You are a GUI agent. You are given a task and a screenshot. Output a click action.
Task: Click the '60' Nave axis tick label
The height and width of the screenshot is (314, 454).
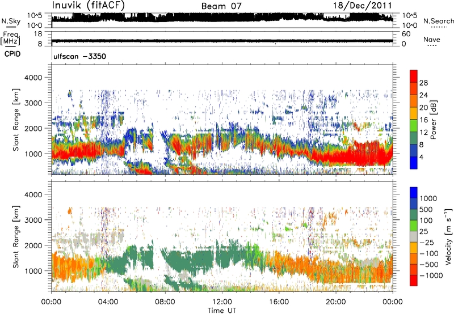(x=406, y=34)
